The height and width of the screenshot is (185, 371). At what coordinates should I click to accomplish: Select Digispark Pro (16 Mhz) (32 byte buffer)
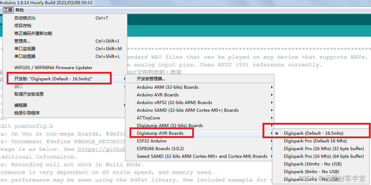322,148
